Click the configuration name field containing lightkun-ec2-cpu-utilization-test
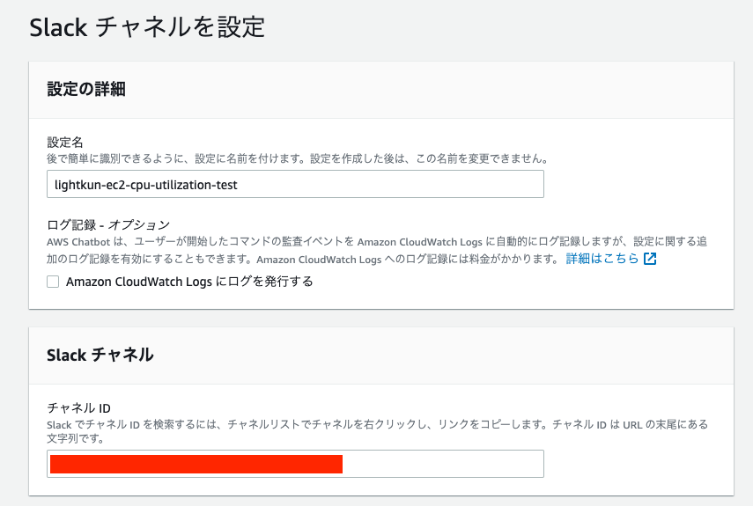Screen dimensions: 753x506 [x=295, y=184]
